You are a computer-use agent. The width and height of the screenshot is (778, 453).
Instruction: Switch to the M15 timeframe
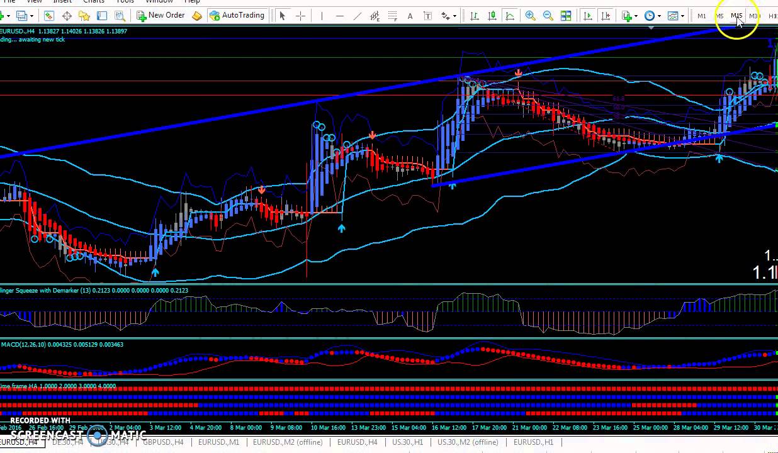coord(736,16)
